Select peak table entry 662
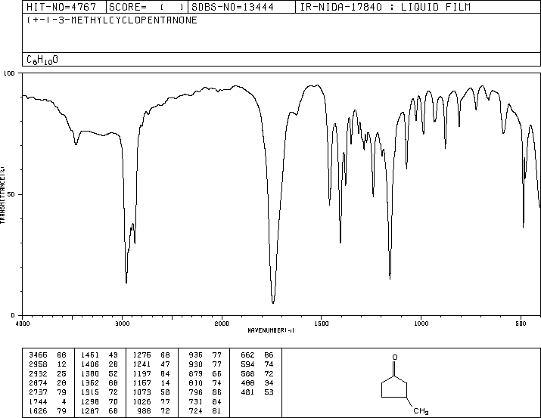The height and width of the screenshot is (418, 541). point(247,355)
